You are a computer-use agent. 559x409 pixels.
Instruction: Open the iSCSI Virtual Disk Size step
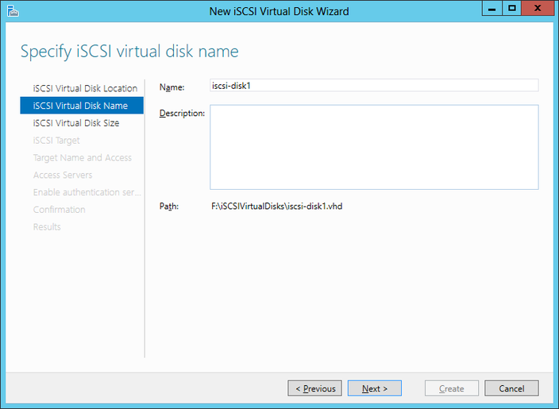(76, 123)
